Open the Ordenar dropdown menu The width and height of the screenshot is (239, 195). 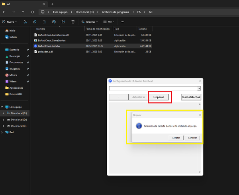(x=90, y=22)
